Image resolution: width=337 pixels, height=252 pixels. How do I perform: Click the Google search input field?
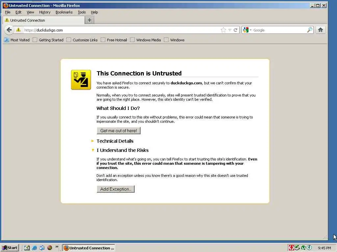pos(279,30)
